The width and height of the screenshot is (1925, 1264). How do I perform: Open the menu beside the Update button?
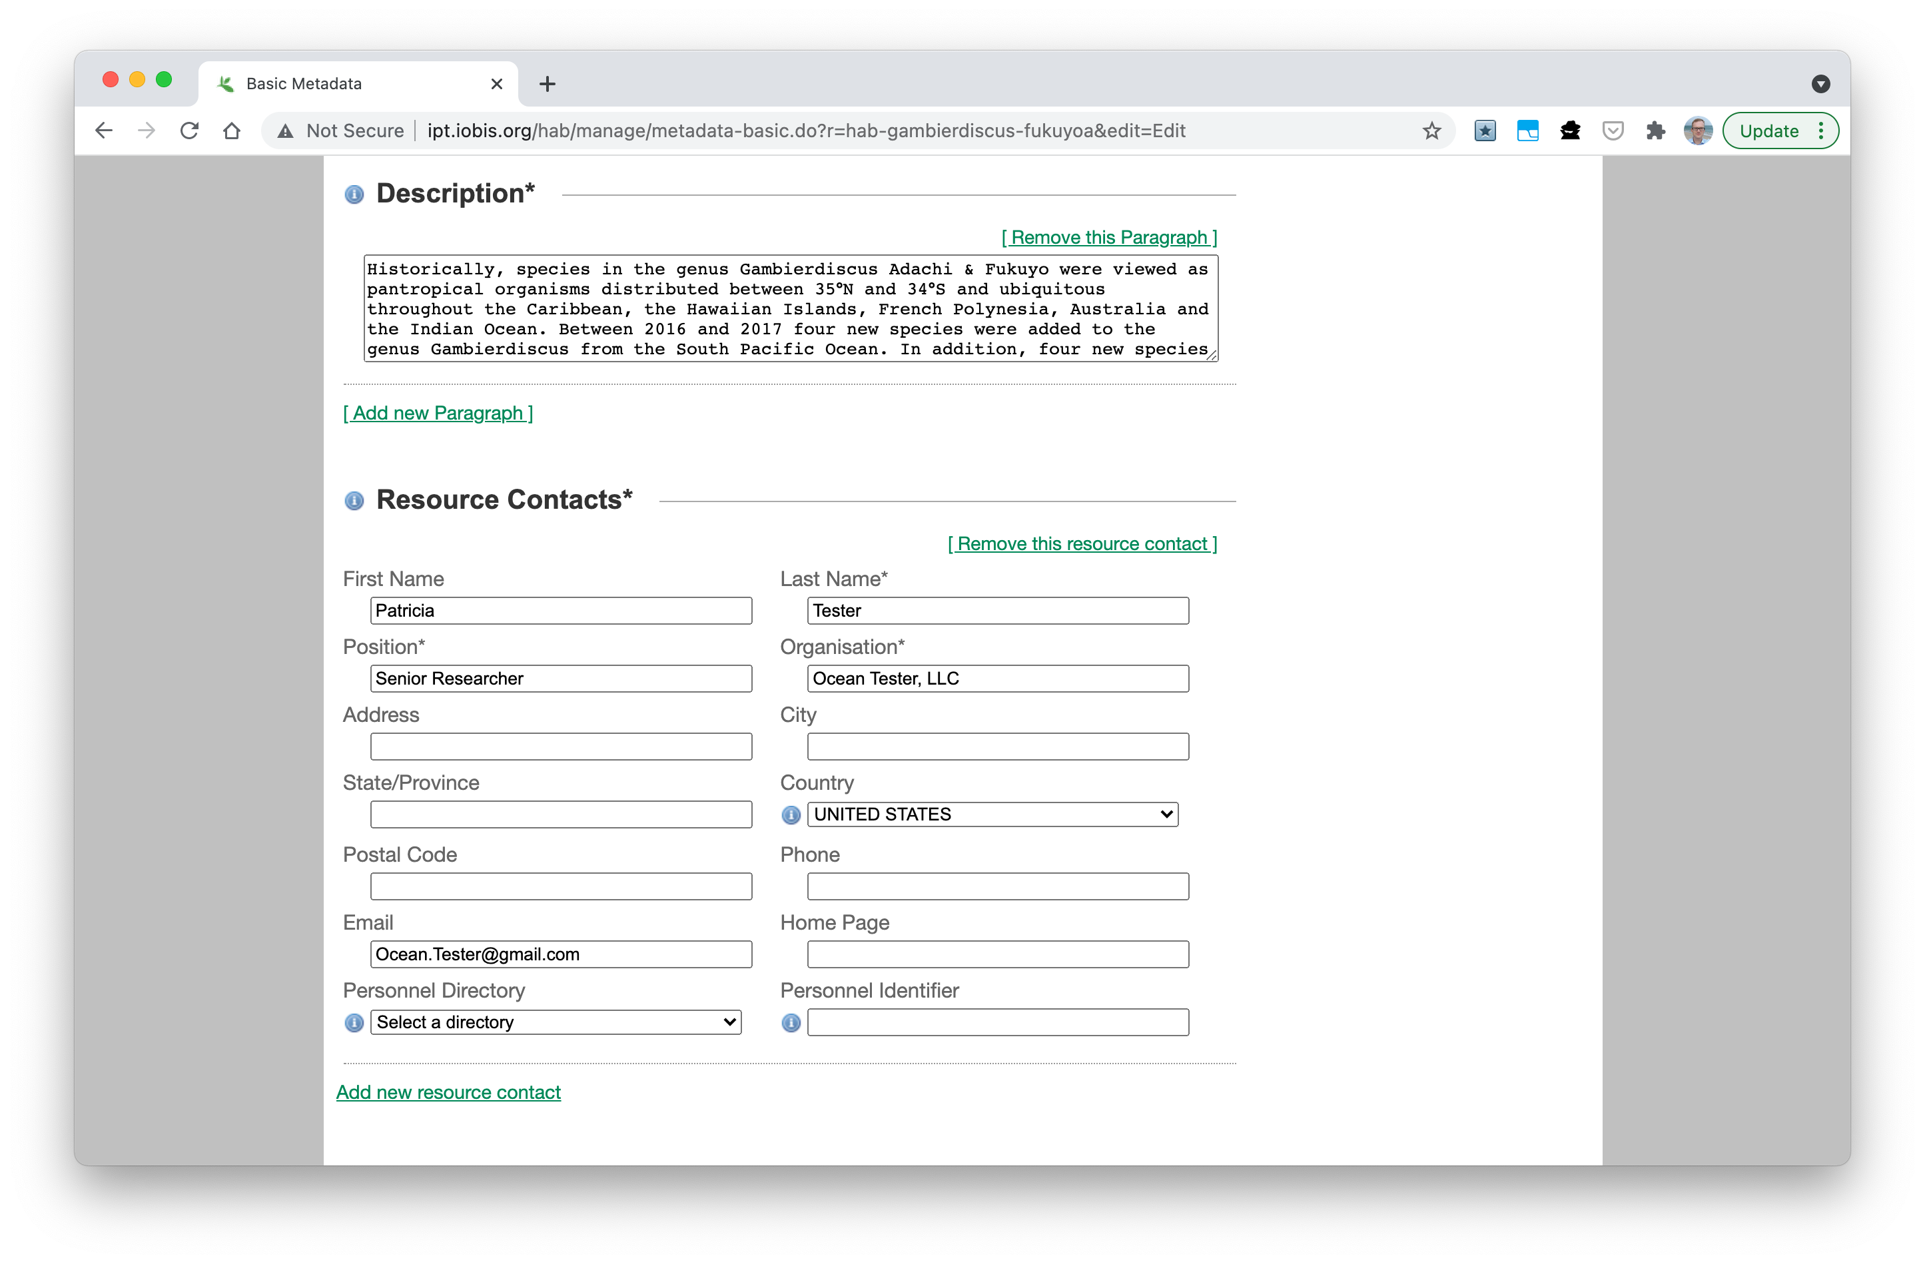tap(1820, 131)
